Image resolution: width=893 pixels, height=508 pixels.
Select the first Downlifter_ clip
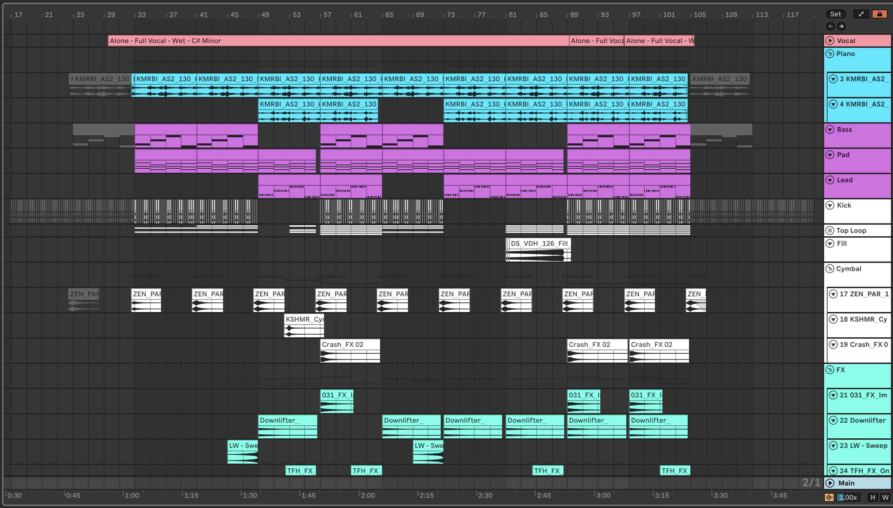click(x=288, y=426)
